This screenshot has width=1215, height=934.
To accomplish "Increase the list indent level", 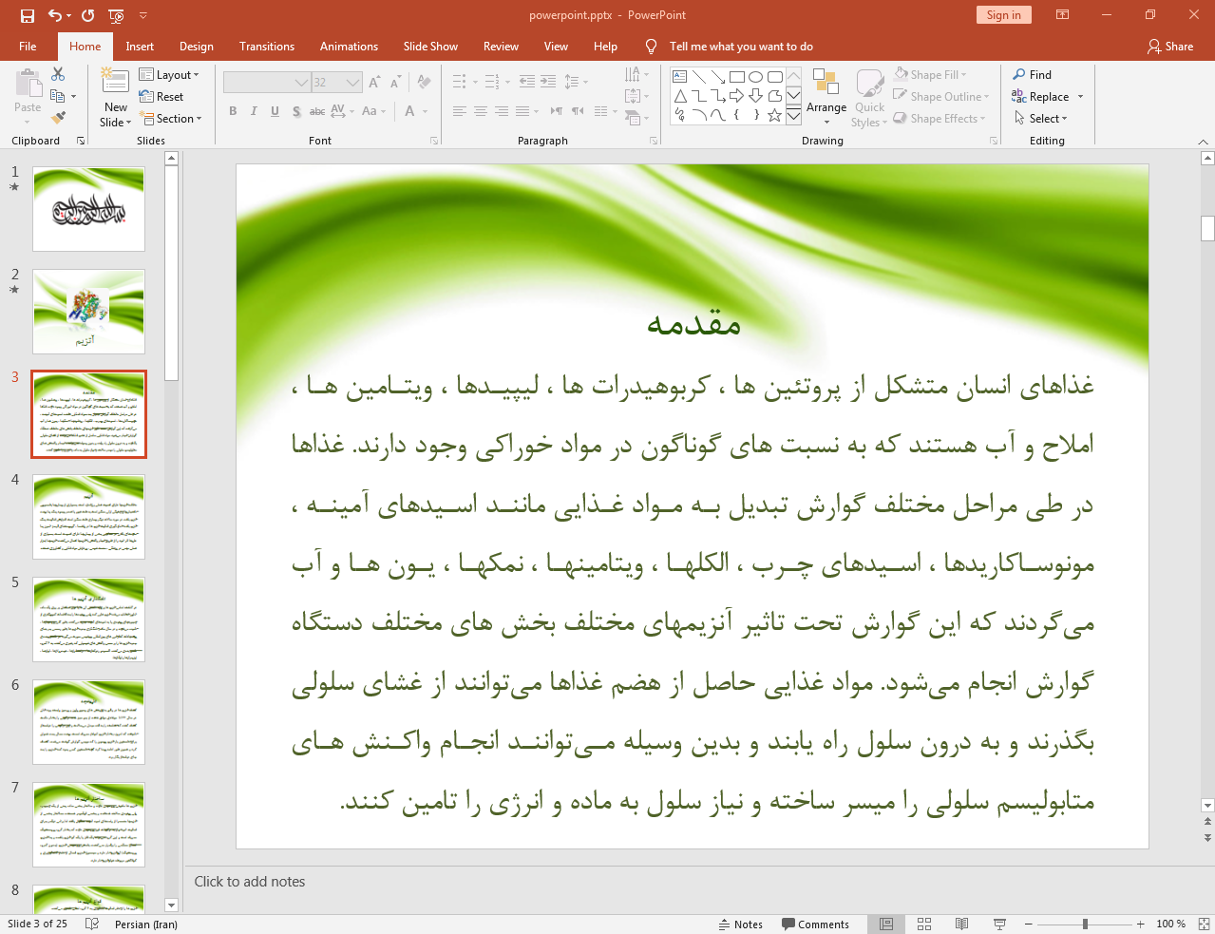I will (548, 82).
